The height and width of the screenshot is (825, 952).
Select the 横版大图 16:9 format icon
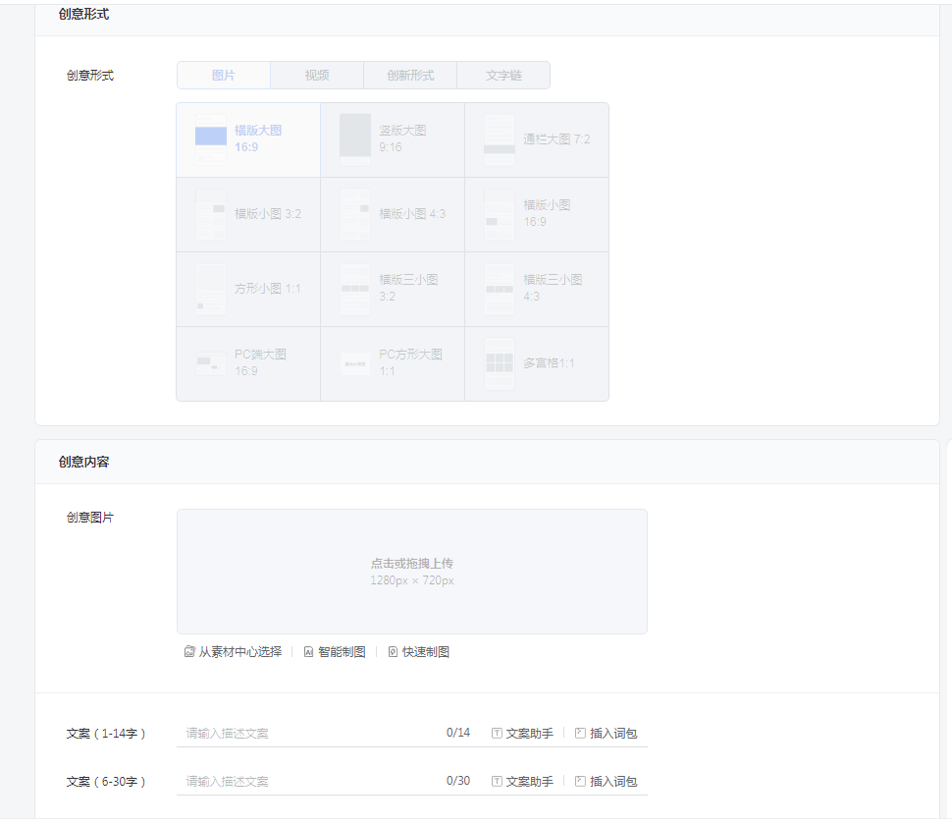tap(211, 138)
